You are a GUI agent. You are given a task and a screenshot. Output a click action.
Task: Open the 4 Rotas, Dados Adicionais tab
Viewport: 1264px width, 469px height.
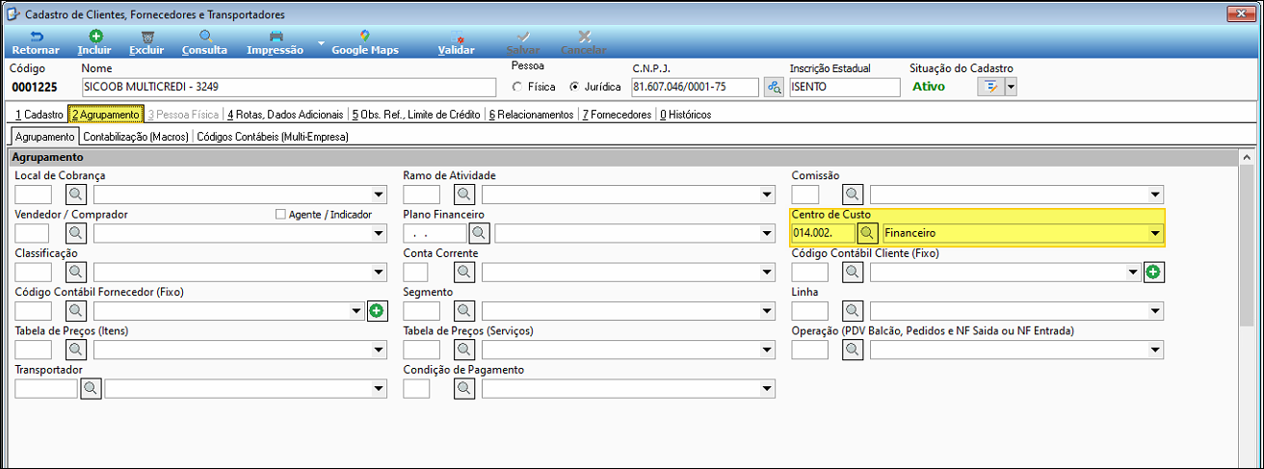tap(285, 114)
